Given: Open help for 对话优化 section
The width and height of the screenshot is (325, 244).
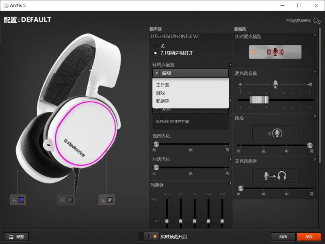Looking at the screenshot, I should (x=230, y=160).
